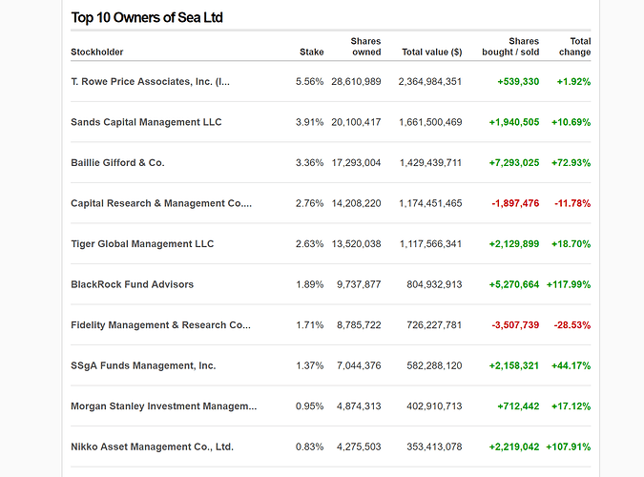Open Tiger Global Management LLC stockholder
The height and width of the screenshot is (477, 644).
pos(142,244)
